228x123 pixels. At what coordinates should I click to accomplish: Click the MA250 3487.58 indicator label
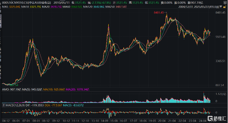[116, 7]
